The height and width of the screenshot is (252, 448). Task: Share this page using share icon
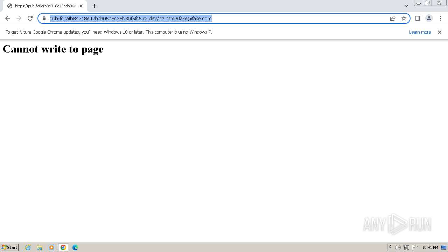pos(393,18)
